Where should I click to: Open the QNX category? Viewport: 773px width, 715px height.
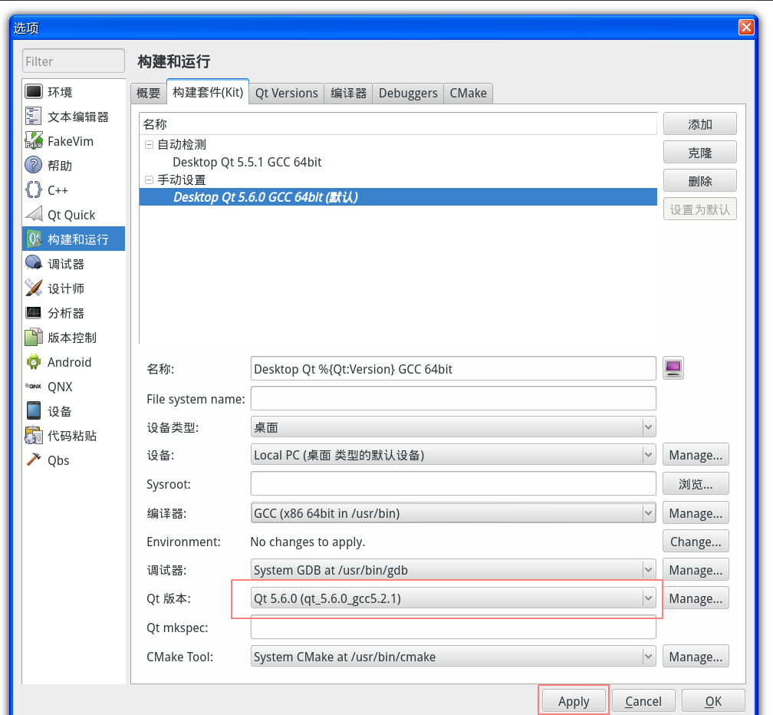tap(74, 387)
